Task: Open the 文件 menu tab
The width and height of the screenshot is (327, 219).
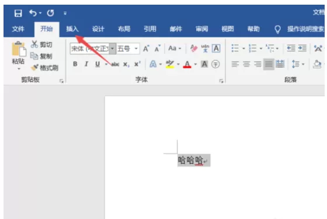Action: (x=18, y=29)
